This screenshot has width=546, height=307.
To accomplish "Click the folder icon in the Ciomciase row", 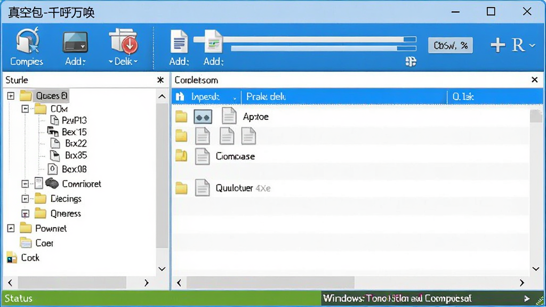I will 181,155.
